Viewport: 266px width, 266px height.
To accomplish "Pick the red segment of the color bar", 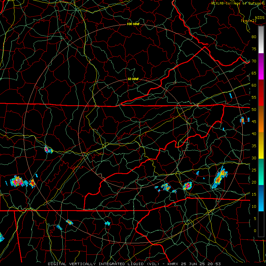I will [x=261, y=93].
